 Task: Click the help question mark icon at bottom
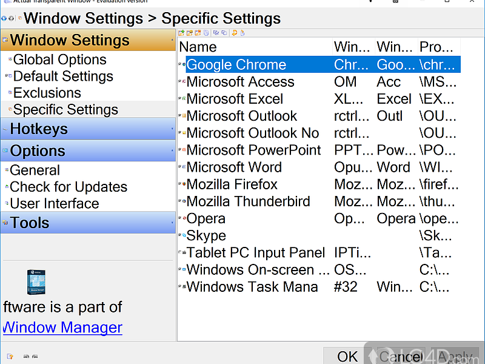(10, 357)
